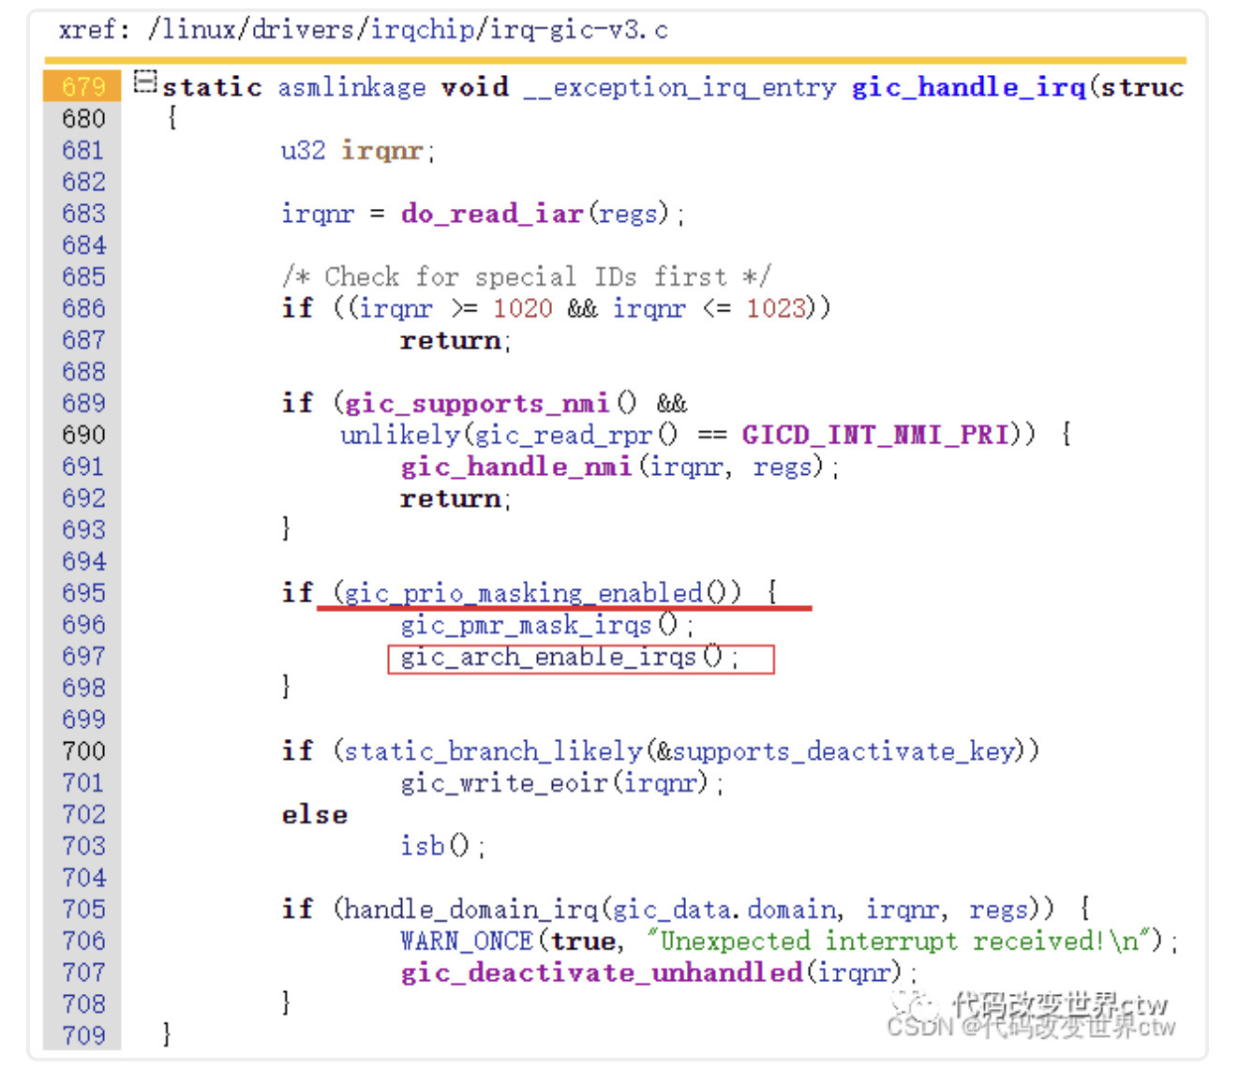
Task: Click line number 695
Action: [x=83, y=593]
